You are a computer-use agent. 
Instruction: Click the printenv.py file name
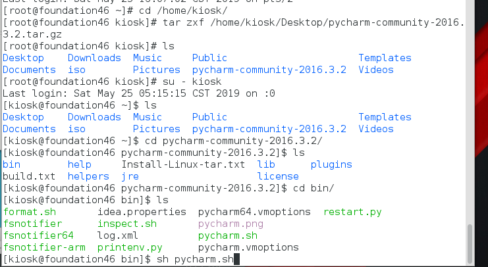tap(130, 247)
